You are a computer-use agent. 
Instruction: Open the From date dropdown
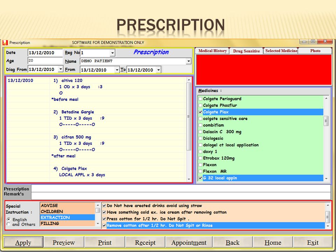click(x=117, y=70)
